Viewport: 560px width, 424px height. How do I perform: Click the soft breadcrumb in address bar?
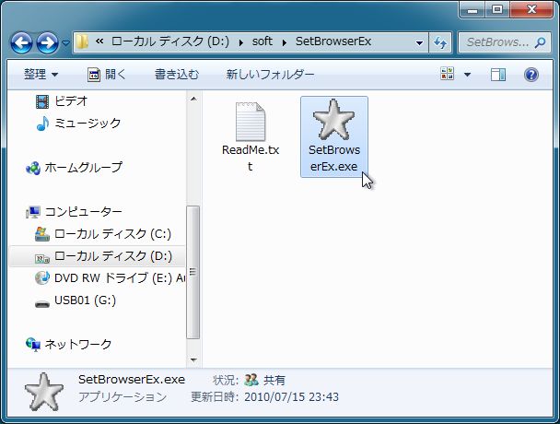pos(262,41)
